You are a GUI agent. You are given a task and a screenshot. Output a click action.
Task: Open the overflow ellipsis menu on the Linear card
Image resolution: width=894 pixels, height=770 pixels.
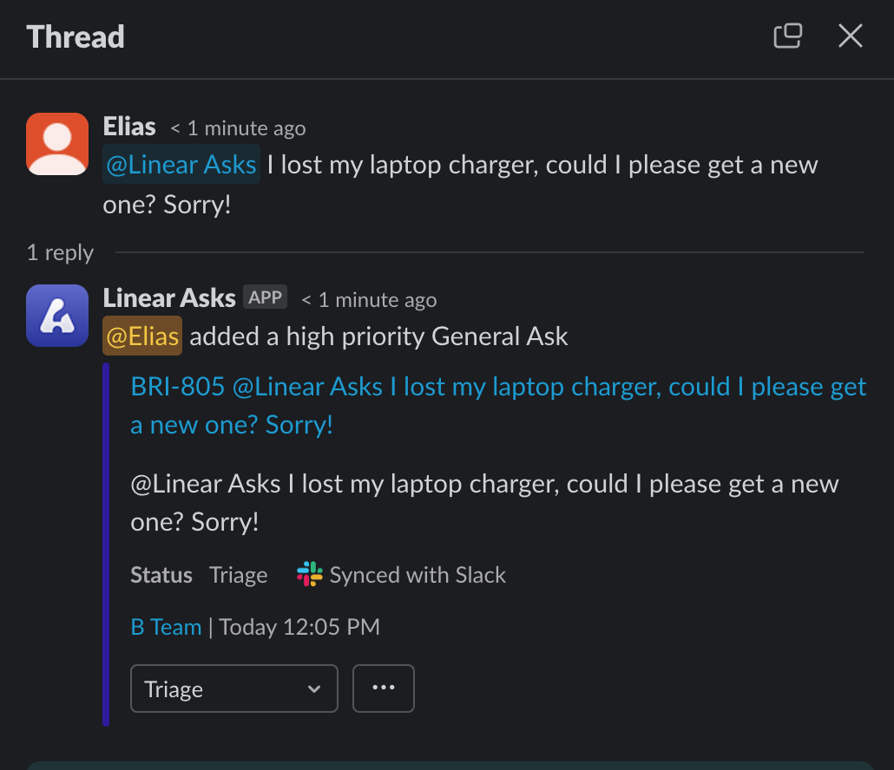coord(383,688)
